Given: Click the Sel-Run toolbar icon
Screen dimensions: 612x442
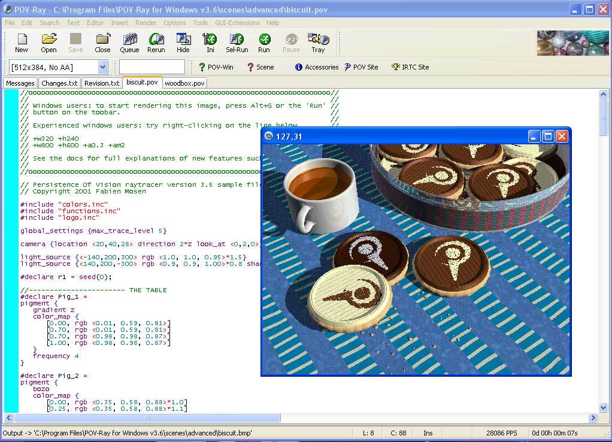Looking at the screenshot, I should (237, 43).
